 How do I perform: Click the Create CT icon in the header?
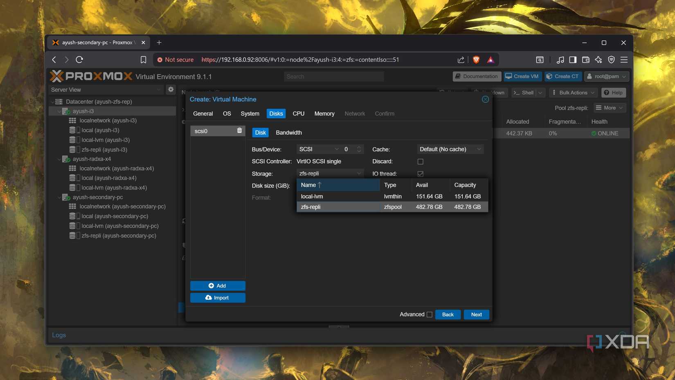coord(549,76)
